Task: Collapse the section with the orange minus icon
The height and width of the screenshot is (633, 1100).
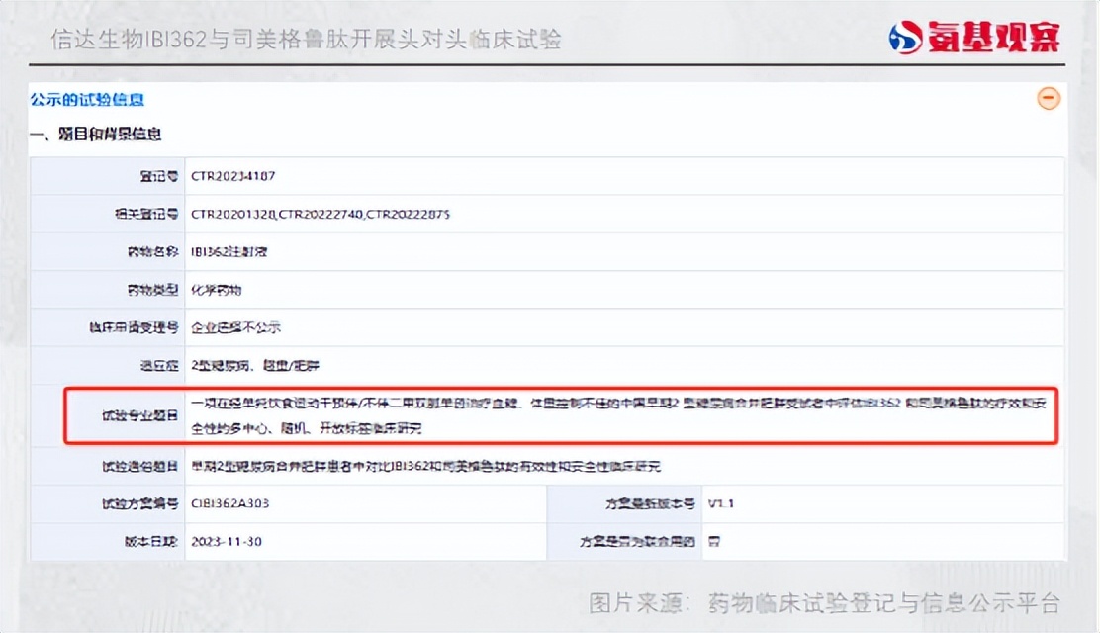Action: pyautogui.click(x=1049, y=98)
